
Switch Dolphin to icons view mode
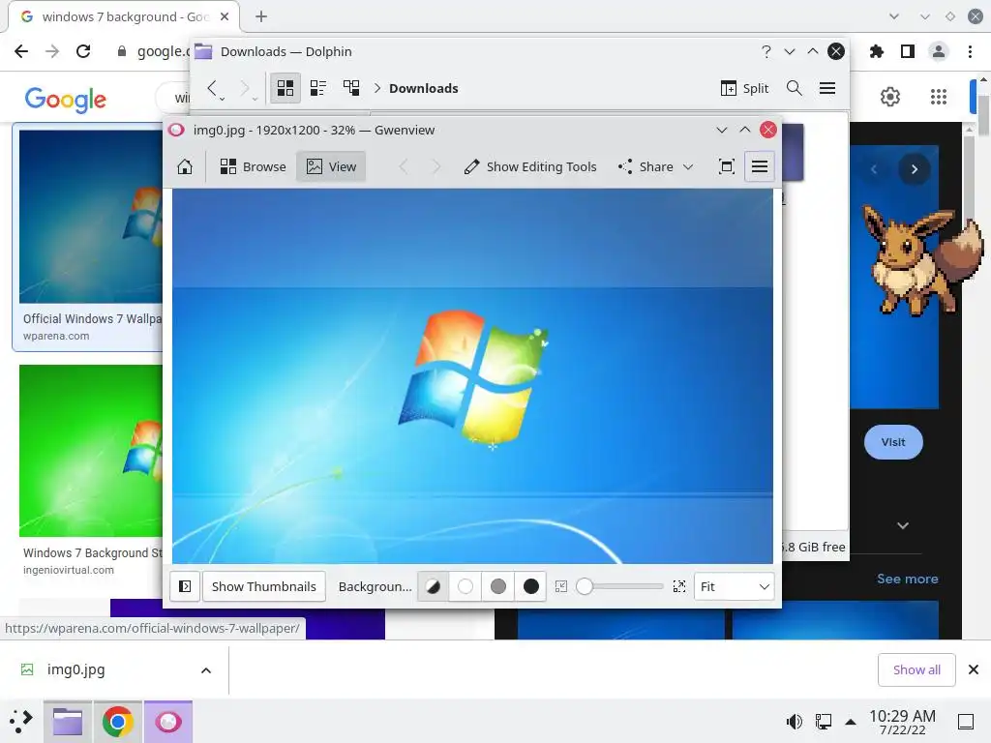(x=285, y=88)
